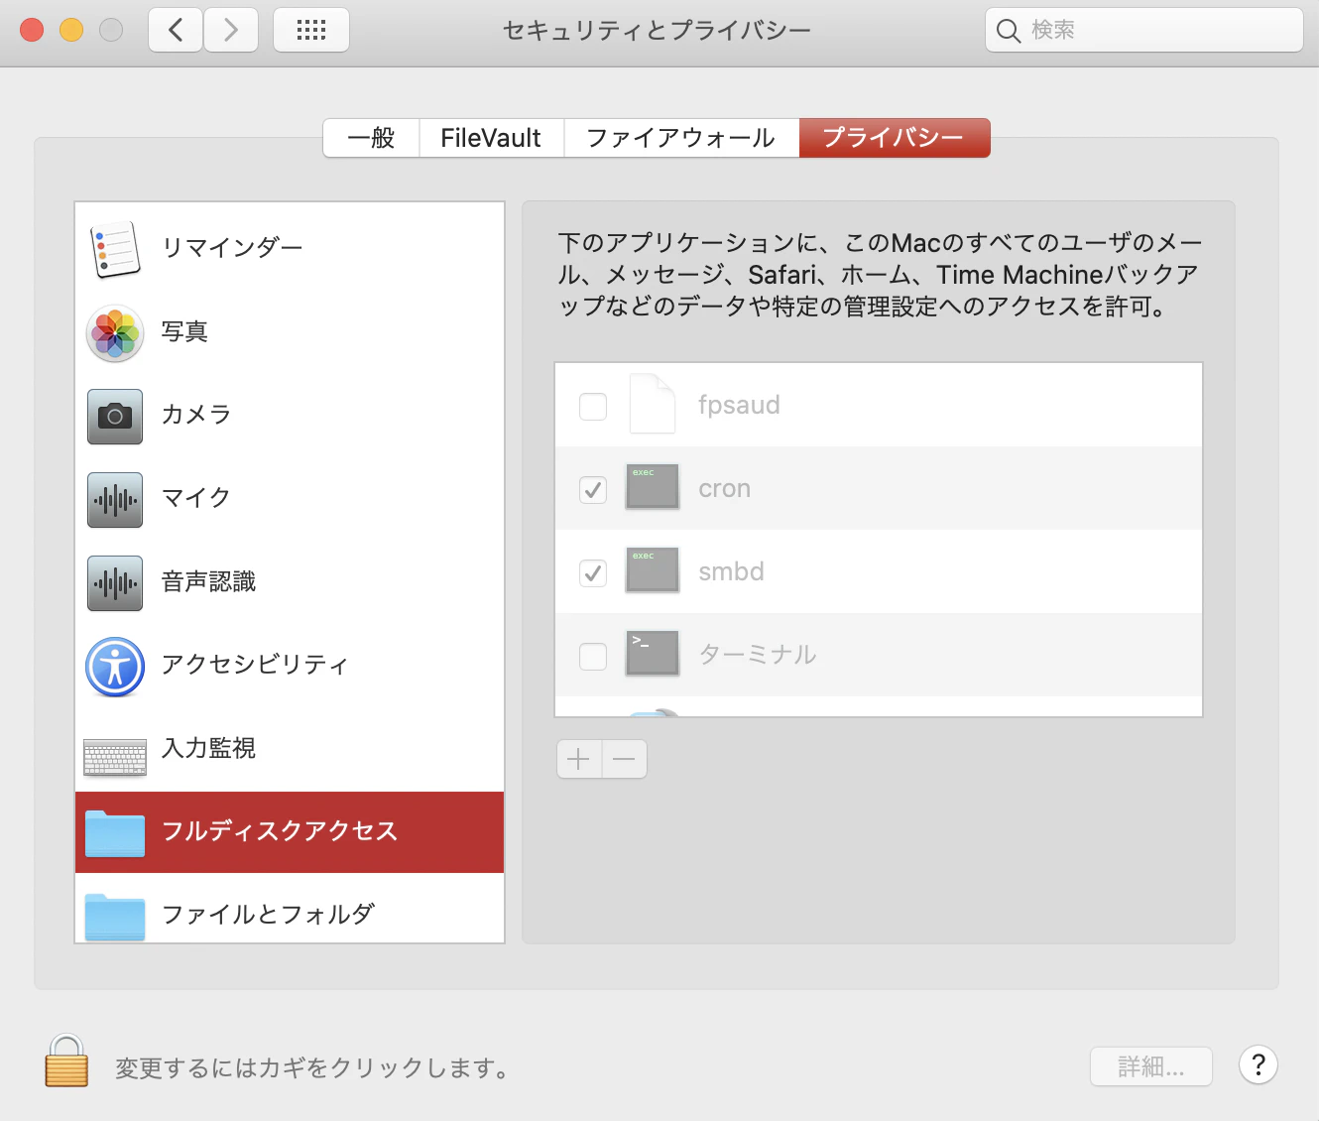Click the 入力監視 keyboard icon
The image size is (1319, 1121).
pos(115,757)
